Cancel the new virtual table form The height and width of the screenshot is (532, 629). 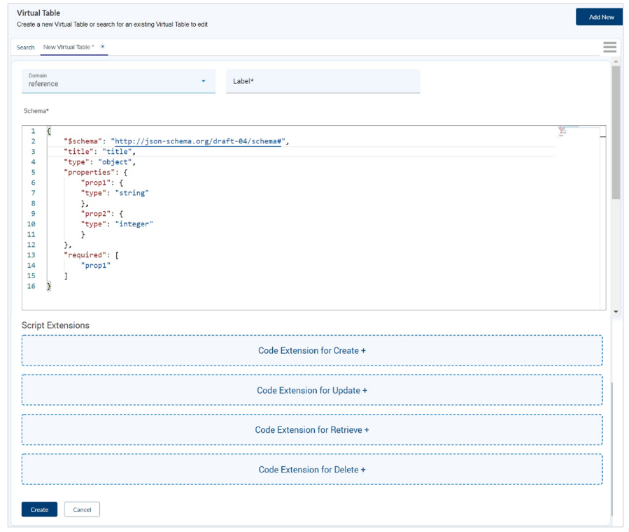(82, 510)
